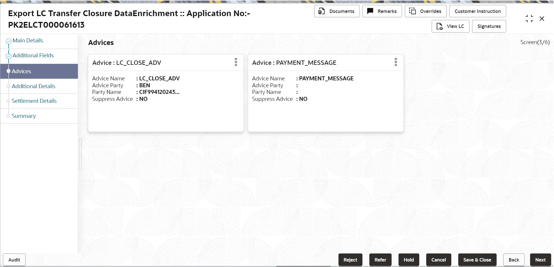Viewport: 554px width, 267px height.
Task: Reject the application
Action: point(350,260)
